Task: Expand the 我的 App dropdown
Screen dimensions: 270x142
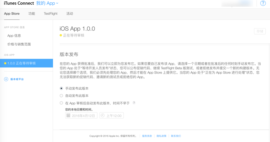Action: tap(47, 3)
